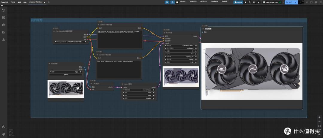Click the 我的神龙 group title

(x=37, y=20)
